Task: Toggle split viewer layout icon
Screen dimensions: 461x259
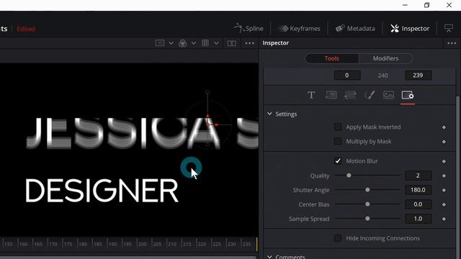Action: pos(232,43)
